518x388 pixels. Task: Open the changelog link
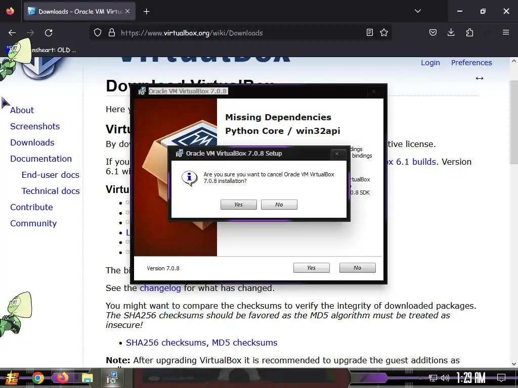(160, 288)
